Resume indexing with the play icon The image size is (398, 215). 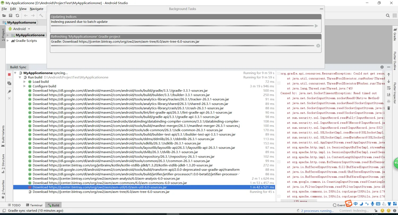316,26
